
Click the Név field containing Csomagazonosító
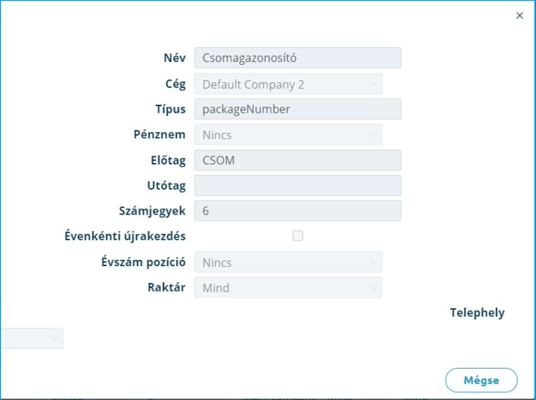point(298,58)
